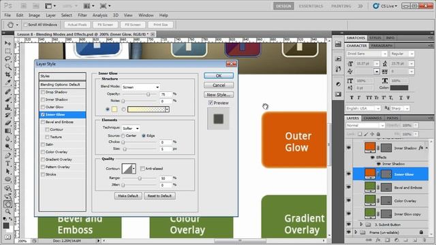
Task: Select the Clone Stamp tool
Action: click(x=7, y=108)
